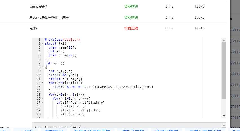Collapse the struct txl block at line 2

click(x=42, y=43)
